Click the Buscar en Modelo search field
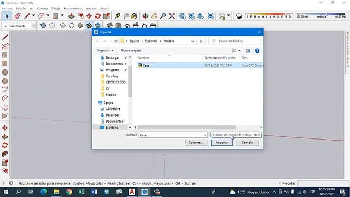The image size is (350, 197). point(235,41)
